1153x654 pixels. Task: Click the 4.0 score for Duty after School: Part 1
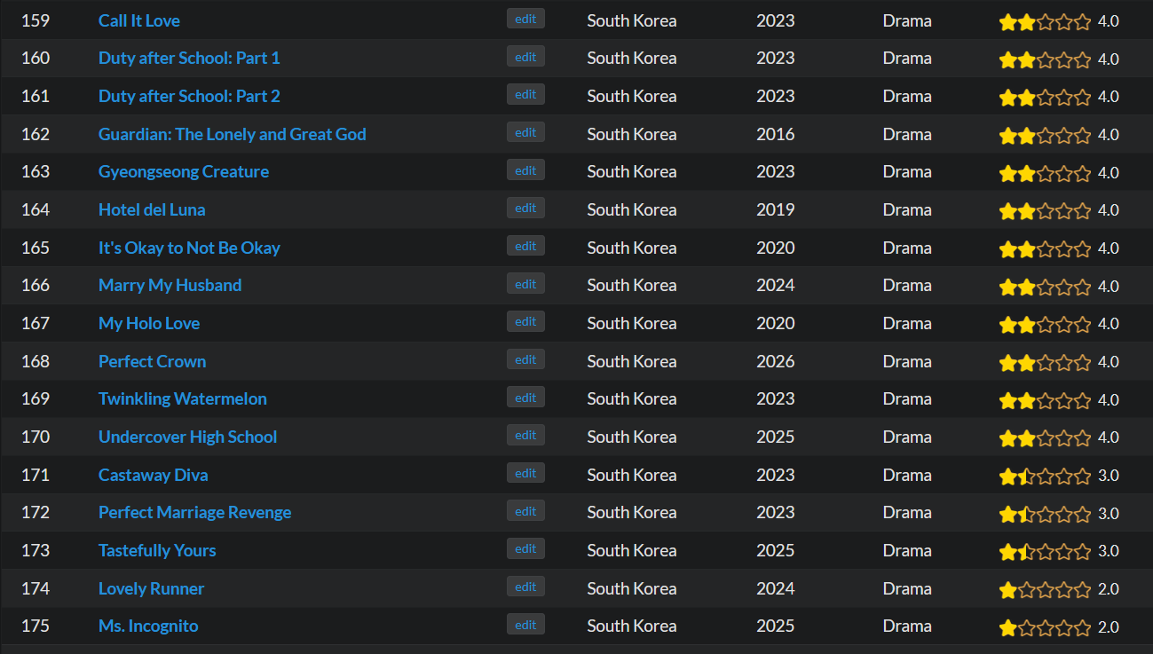pos(1109,59)
